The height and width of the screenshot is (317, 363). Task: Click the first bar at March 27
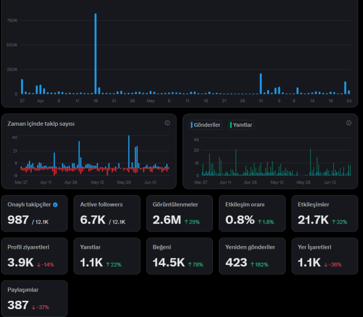tap(22, 87)
